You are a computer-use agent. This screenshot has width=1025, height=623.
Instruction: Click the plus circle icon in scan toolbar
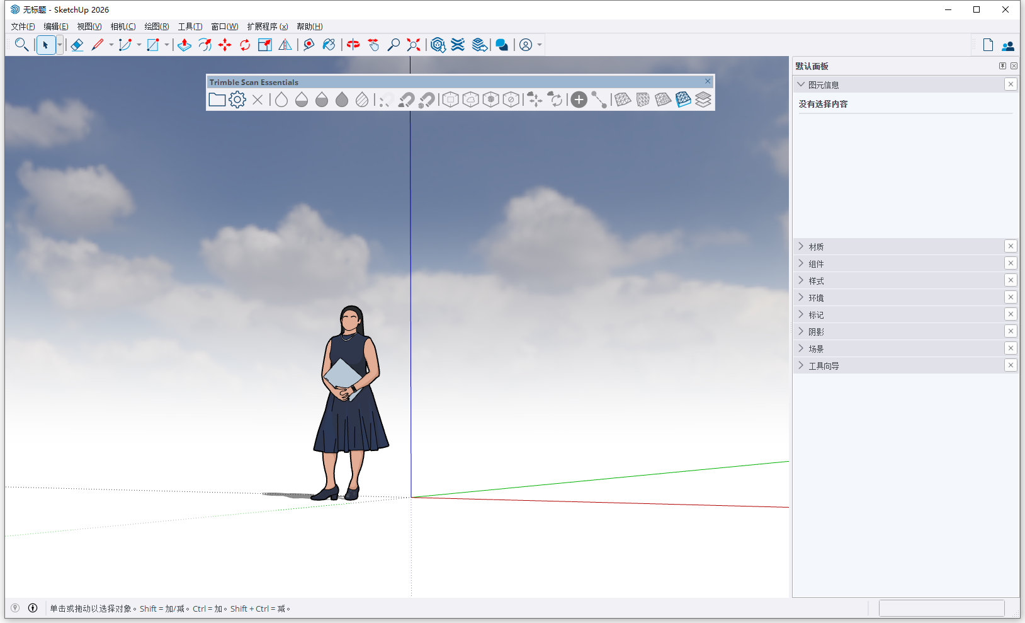coord(579,100)
